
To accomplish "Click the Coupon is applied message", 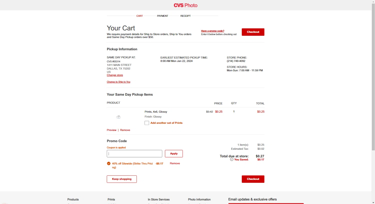I will (x=116, y=147).
